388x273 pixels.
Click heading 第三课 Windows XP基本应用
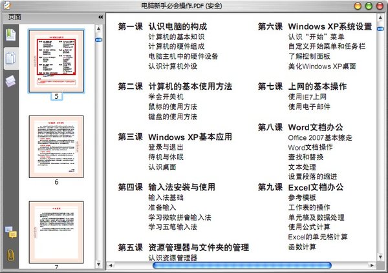click(175, 137)
